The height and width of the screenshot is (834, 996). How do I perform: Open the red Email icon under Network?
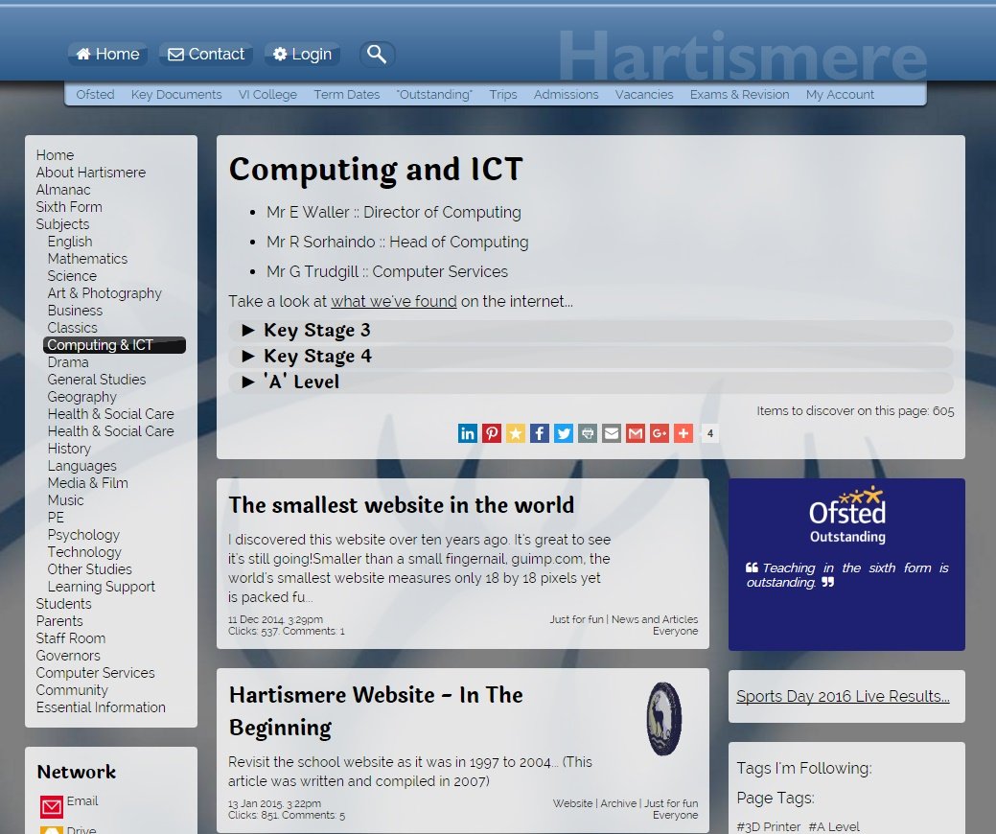(x=51, y=806)
